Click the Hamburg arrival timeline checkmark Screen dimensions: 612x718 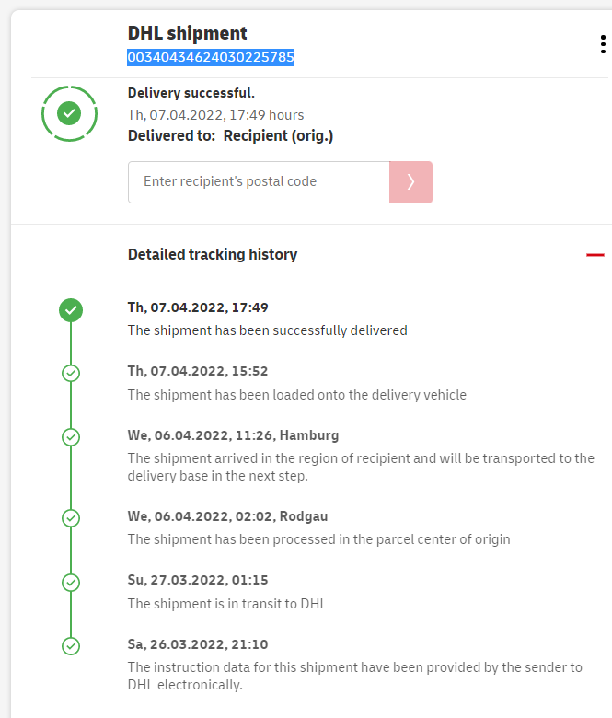coord(71,437)
